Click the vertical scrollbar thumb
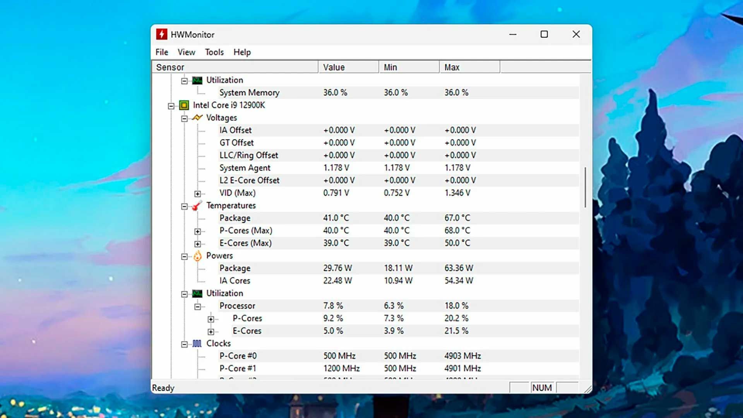The height and width of the screenshot is (418, 743). tap(585, 187)
